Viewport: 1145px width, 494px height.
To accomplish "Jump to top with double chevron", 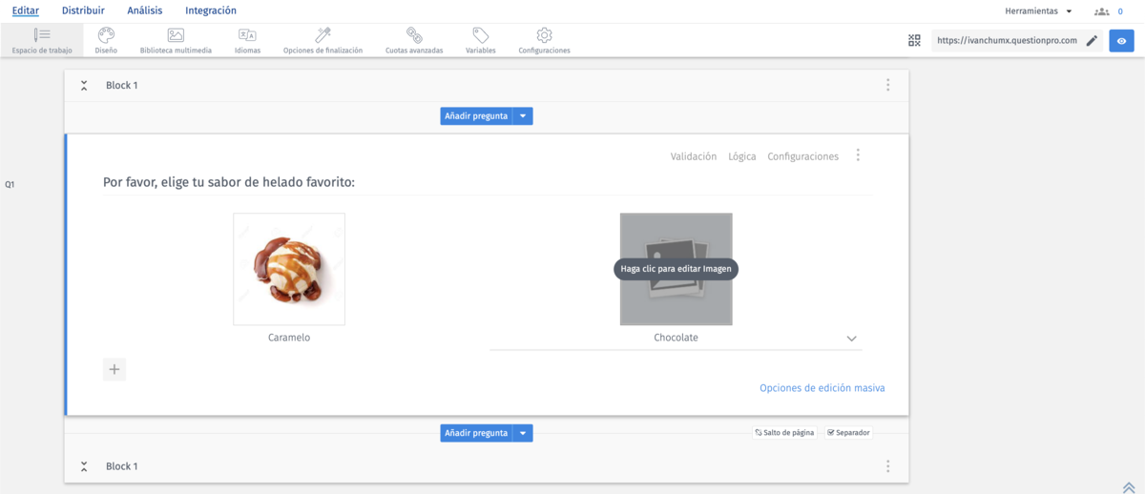I will (x=1129, y=486).
